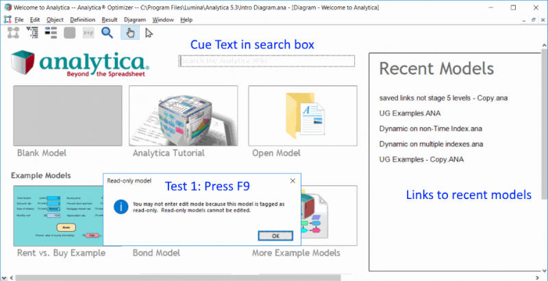Close the inner diagram window
The height and width of the screenshot is (281, 548).
pos(543,21)
